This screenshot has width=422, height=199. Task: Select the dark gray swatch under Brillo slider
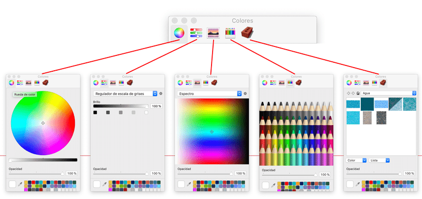click(108, 112)
